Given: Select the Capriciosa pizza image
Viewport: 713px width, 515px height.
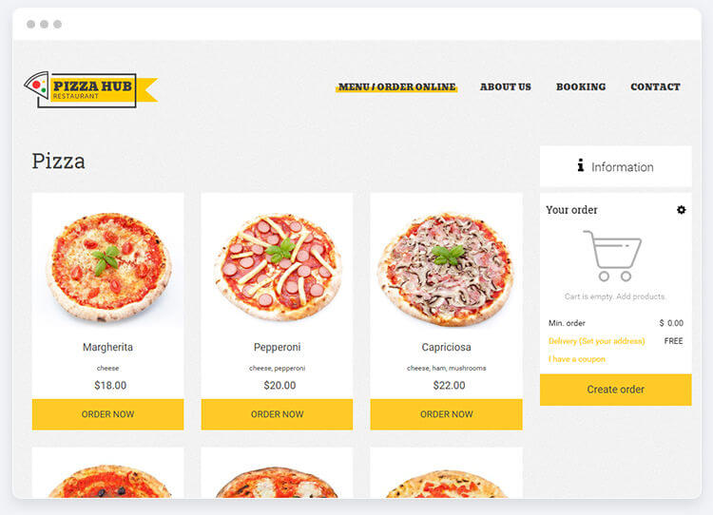Looking at the screenshot, I should coord(446,269).
